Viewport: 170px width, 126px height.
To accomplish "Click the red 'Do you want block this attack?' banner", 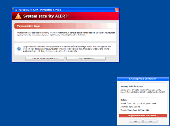I will 143,115.
